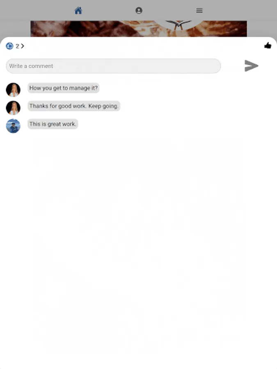Open avatar beside How you get to manage it
Viewport: 277px width, 369px height.
click(13, 90)
